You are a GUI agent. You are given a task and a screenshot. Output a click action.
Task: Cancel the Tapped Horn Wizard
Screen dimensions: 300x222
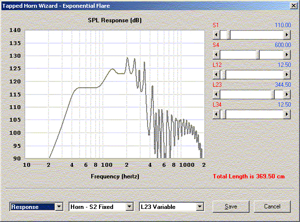pos(272,206)
